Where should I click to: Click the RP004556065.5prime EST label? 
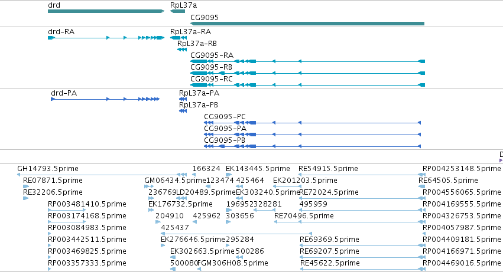462,192
